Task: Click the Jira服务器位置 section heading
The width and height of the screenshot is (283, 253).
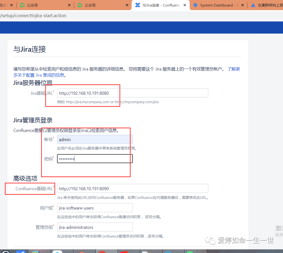Action: [33, 83]
